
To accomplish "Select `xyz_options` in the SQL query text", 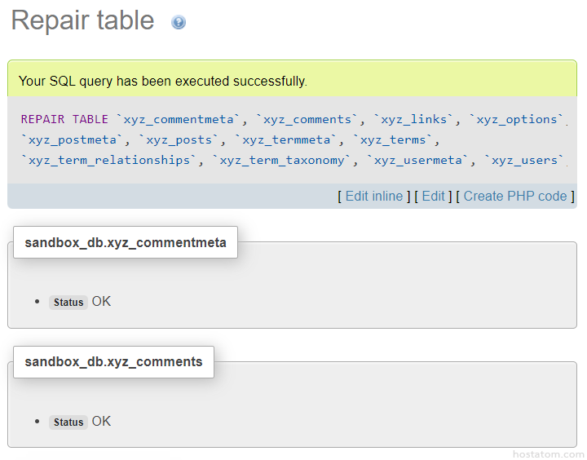I will tap(517, 119).
